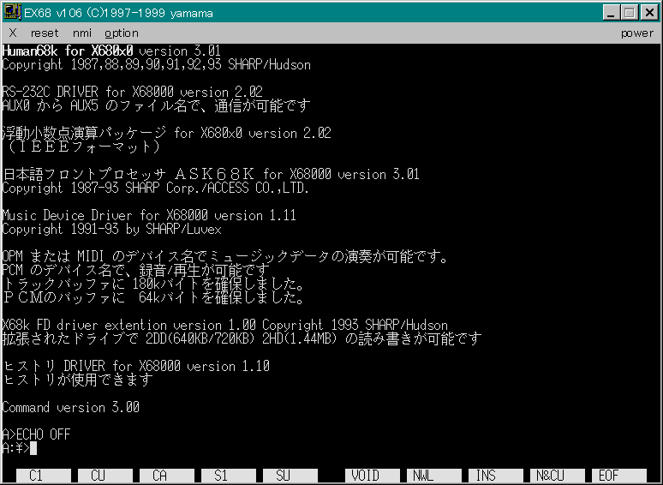Click the reset menu item
This screenshot has height=485, width=663.
[45, 33]
